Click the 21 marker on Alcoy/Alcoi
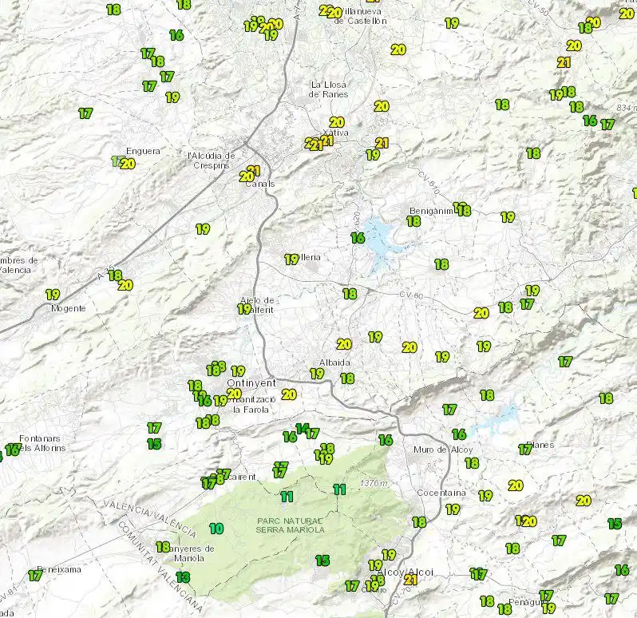This screenshot has width=637, height=618. (410, 580)
